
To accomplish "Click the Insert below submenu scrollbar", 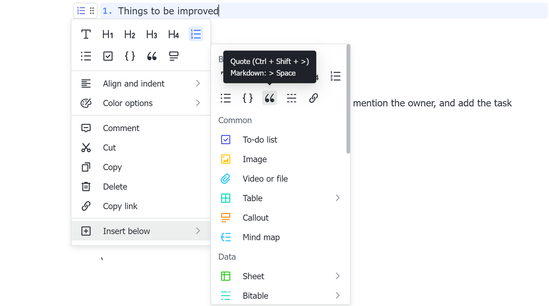I will (x=348, y=99).
